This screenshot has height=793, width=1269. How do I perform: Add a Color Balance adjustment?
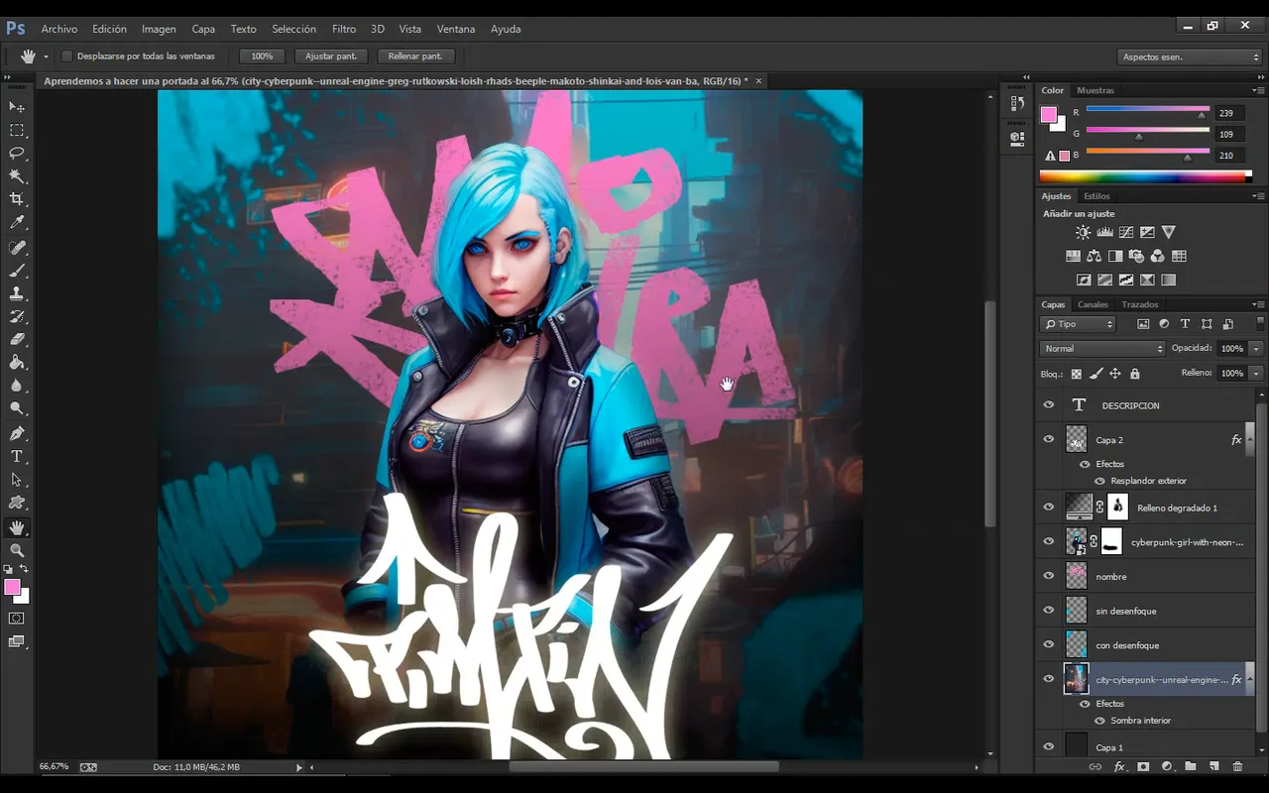coord(1095,256)
